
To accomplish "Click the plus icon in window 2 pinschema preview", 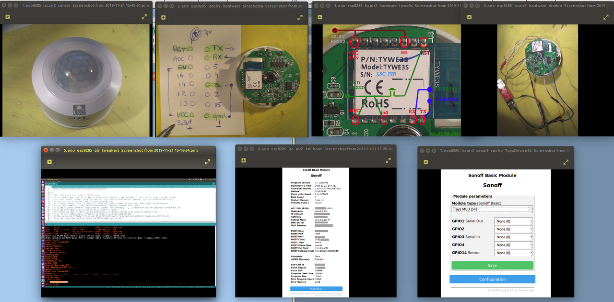I will coord(163,17).
